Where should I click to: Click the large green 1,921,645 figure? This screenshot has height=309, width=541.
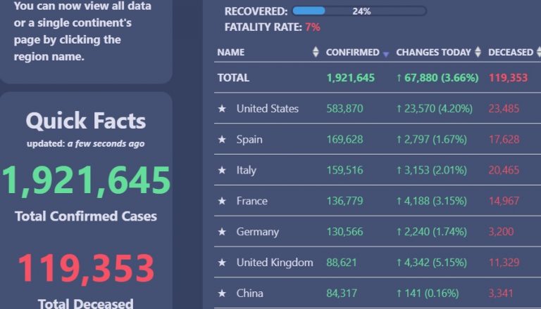pyautogui.click(x=86, y=180)
